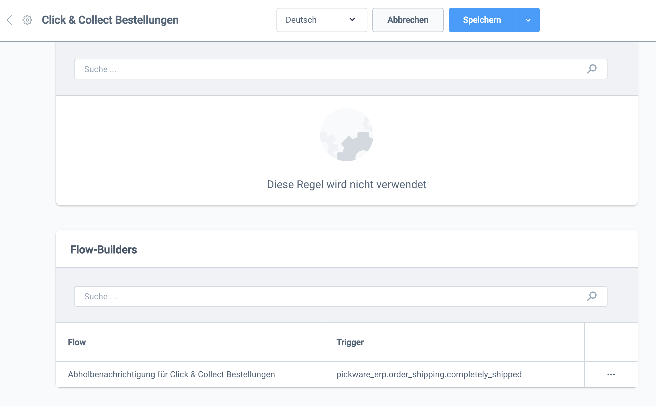The height and width of the screenshot is (406, 656).
Task: Click the magnifier icon in upper search
Action: coord(592,69)
